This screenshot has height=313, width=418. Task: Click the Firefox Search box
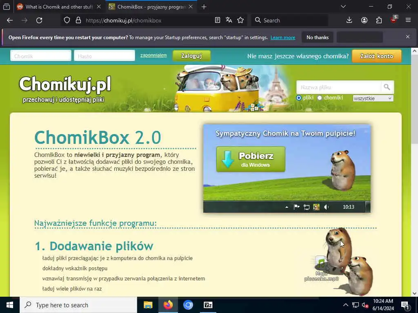pyautogui.click(x=289, y=20)
